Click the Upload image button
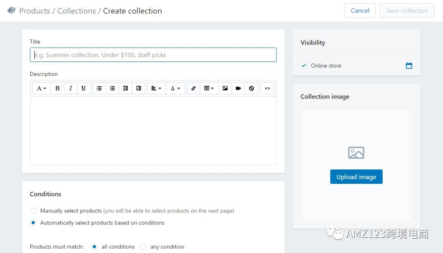This screenshot has width=443, height=253. point(356,177)
